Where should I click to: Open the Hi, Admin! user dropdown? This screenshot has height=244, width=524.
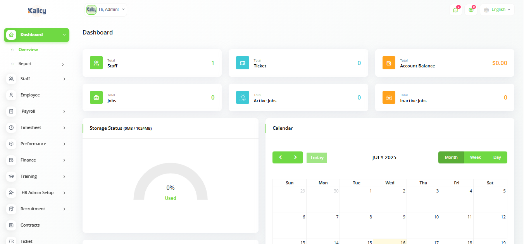106,10
